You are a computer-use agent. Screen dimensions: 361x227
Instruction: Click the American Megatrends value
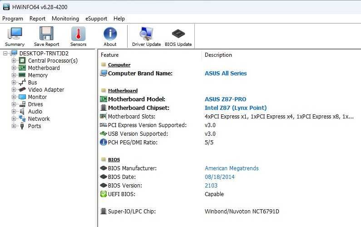click(x=232, y=168)
